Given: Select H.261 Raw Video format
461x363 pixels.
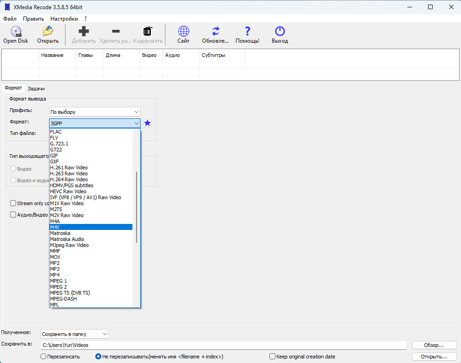Looking at the screenshot, I should coord(91,168).
